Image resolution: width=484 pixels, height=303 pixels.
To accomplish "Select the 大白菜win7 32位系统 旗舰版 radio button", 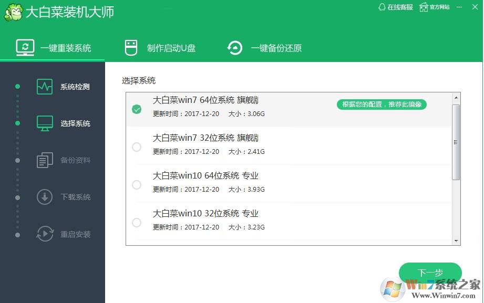I will click(137, 147).
